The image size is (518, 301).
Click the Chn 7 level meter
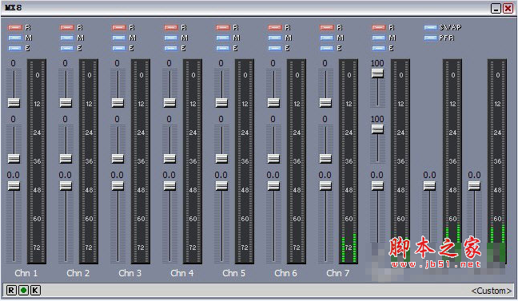tap(349, 161)
